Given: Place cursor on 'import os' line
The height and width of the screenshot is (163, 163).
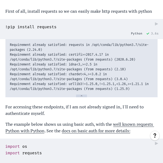Looking at the screenshot, I should coord(16,146).
